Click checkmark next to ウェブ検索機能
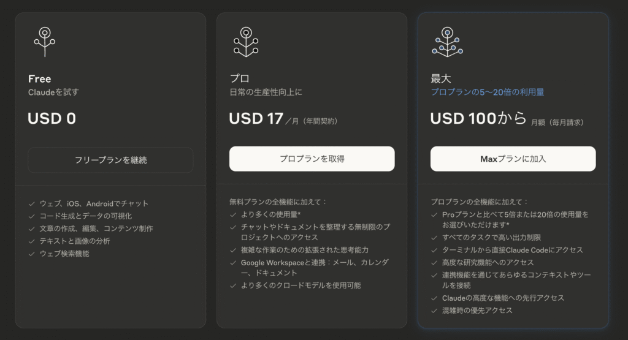Screen dimensions: 628x340 (x=32, y=254)
